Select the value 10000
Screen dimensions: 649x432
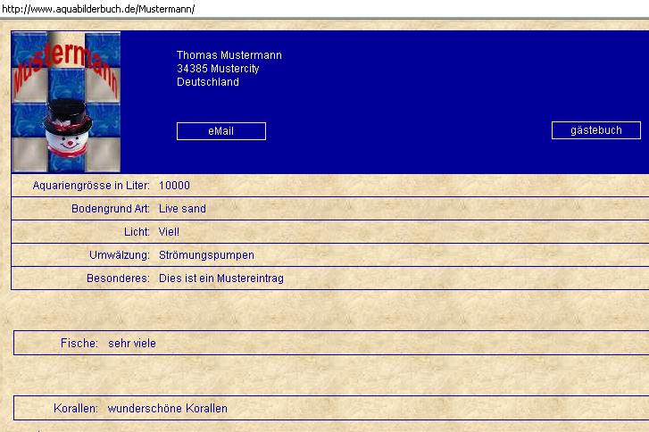click(174, 186)
